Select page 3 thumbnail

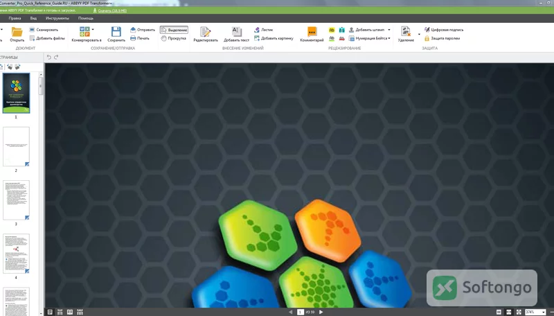click(x=16, y=200)
